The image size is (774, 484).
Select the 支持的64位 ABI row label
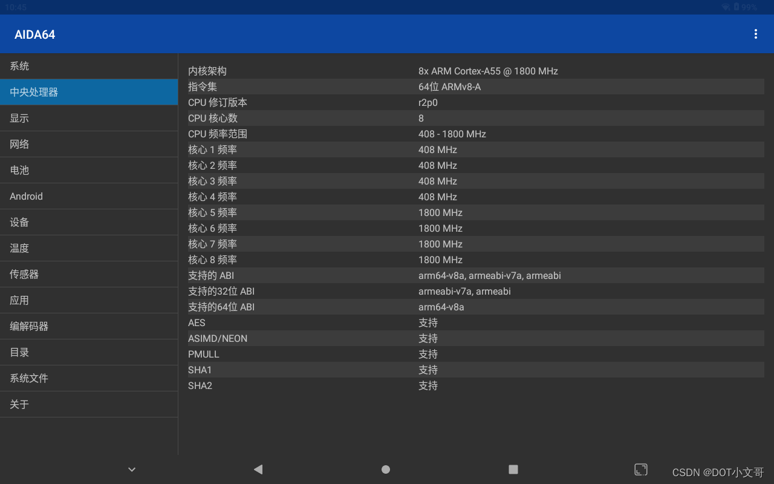point(221,307)
